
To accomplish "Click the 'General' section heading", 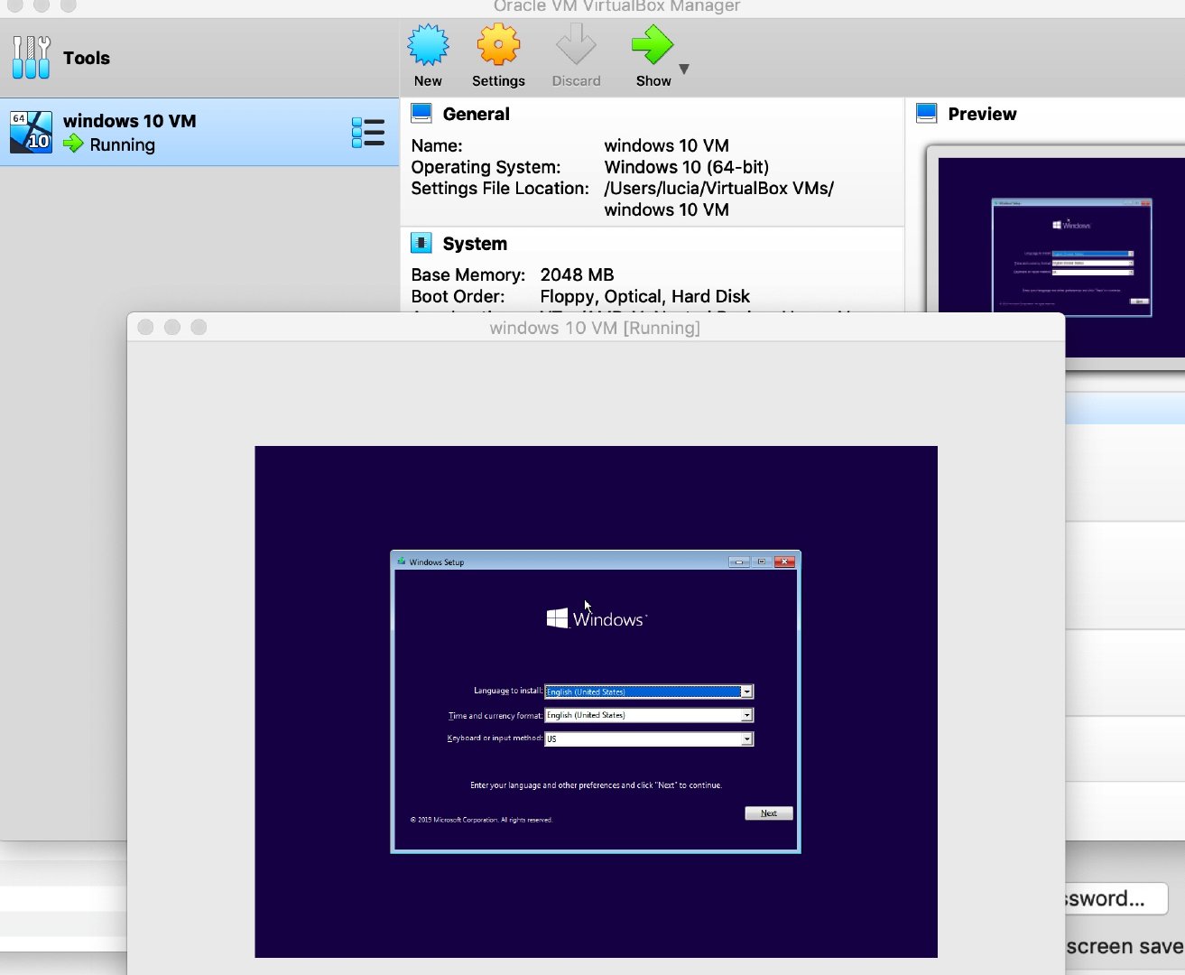I will tap(477, 114).
